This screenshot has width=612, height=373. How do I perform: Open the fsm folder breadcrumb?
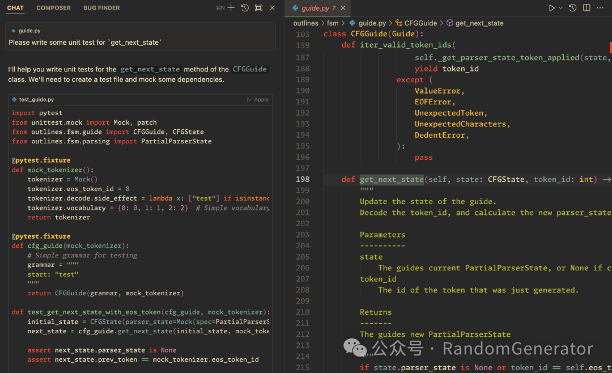[x=333, y=23]
